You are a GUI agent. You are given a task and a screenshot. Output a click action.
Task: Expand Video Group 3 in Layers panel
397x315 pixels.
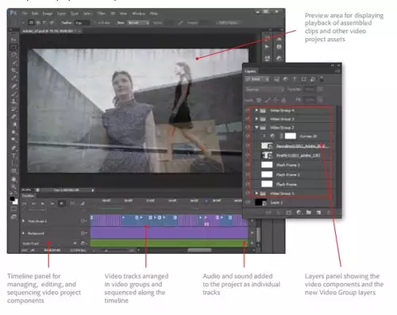tap(256, 119)
